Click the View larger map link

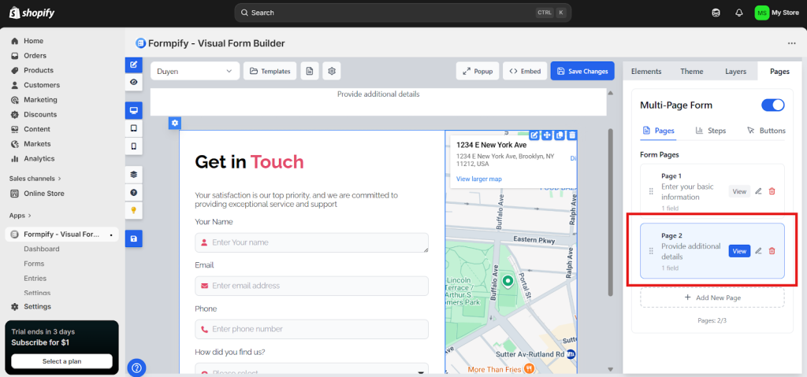click(x=478, y=179)
